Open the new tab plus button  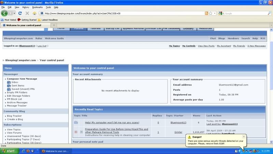[x=54, y=25]
